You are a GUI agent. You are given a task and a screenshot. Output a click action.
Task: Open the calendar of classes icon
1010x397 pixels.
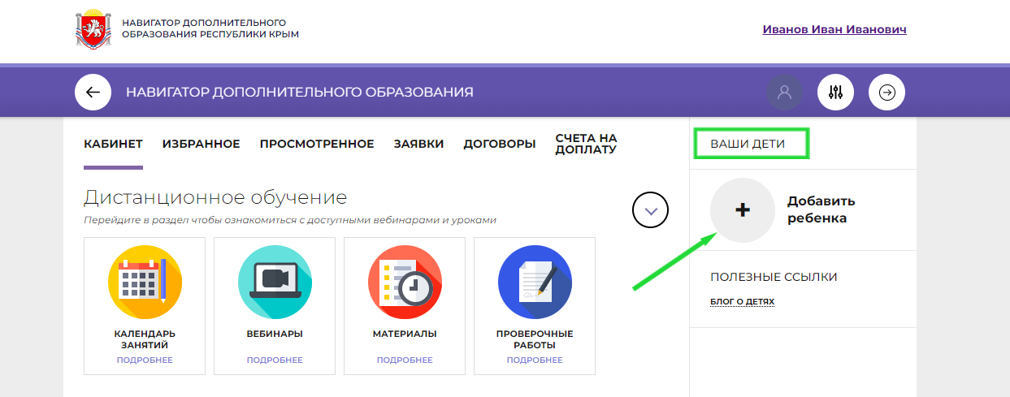tap(145, 282)
